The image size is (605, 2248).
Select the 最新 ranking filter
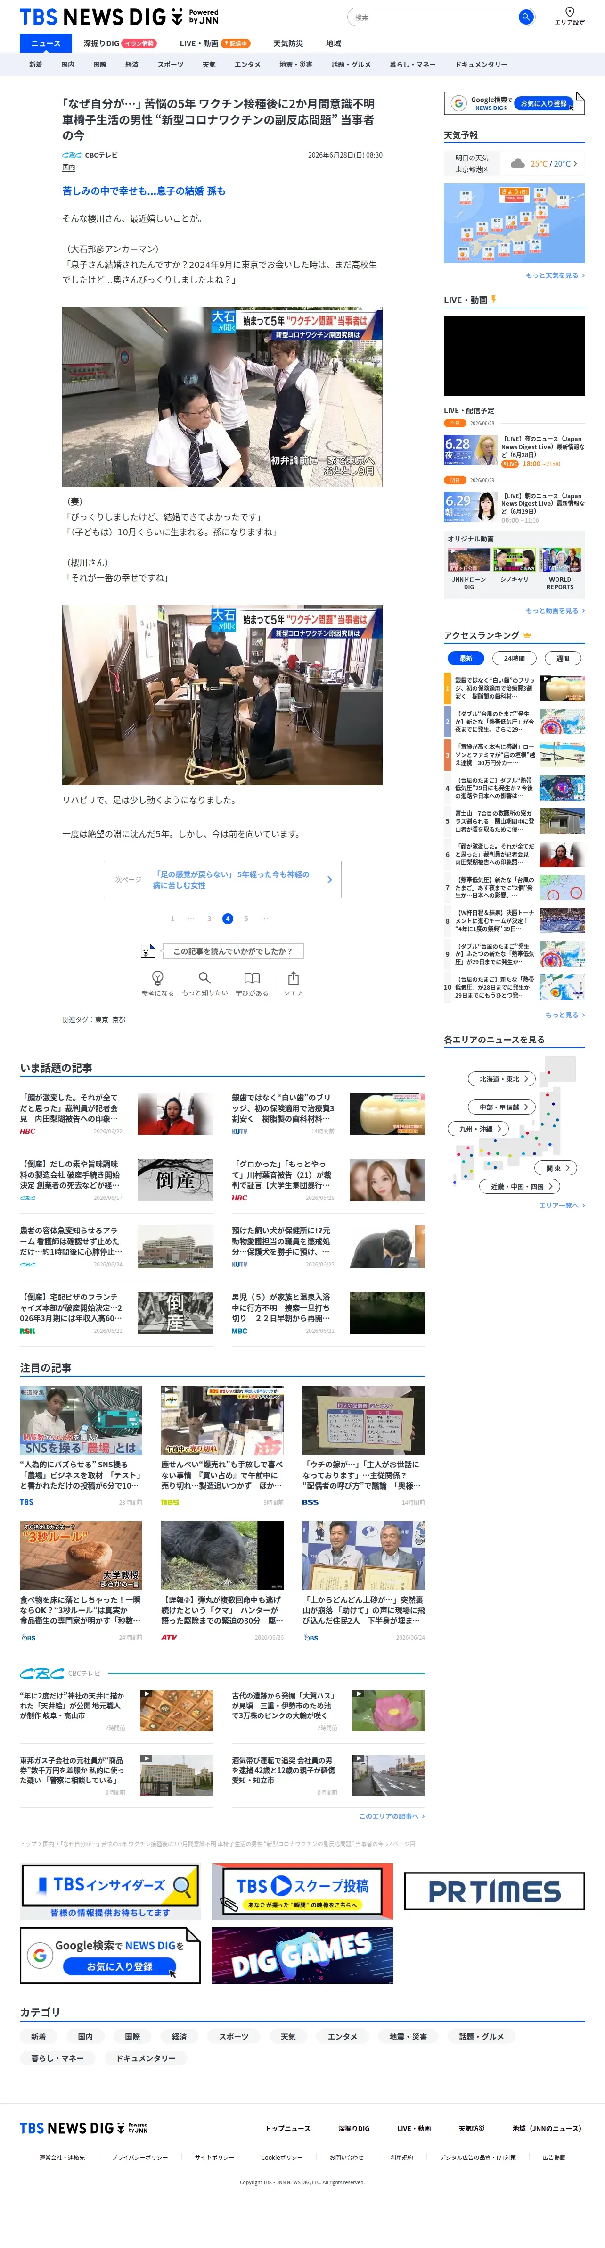[466, 658]
